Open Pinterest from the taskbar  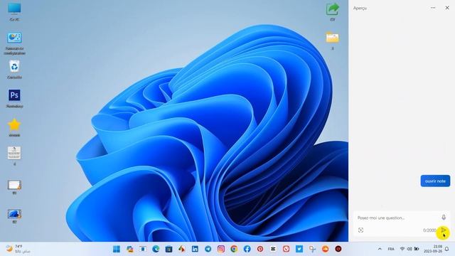tap(260, 249)
